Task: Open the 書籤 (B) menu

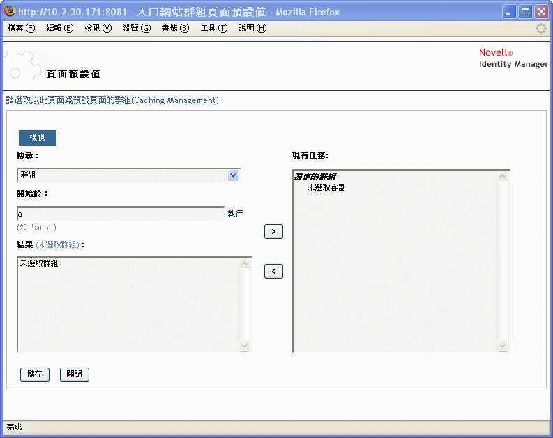Action: click(x=175, y=28)
